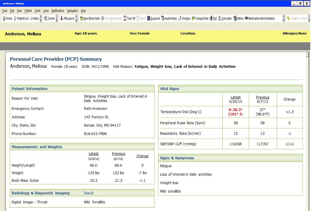Viewport: 311px width, 211px height.
Task: Launch Cerner from the toolbar
Action: 49,18
